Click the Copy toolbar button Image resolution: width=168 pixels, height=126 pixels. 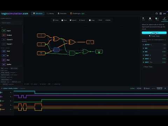92,20
